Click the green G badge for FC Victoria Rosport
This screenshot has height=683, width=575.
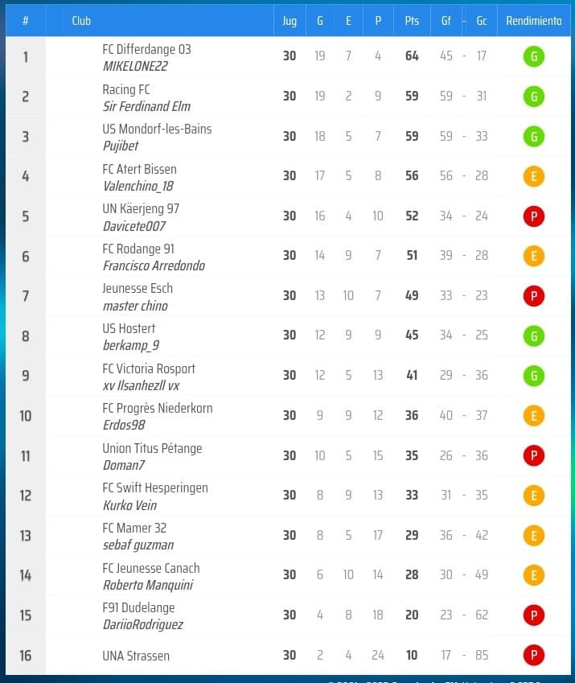(x=533, y=376)
